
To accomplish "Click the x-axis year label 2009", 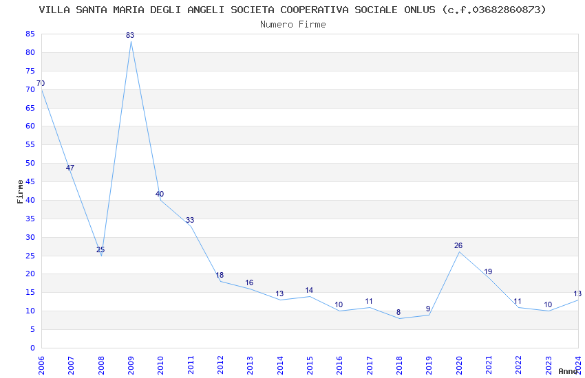I will point(131,365).
